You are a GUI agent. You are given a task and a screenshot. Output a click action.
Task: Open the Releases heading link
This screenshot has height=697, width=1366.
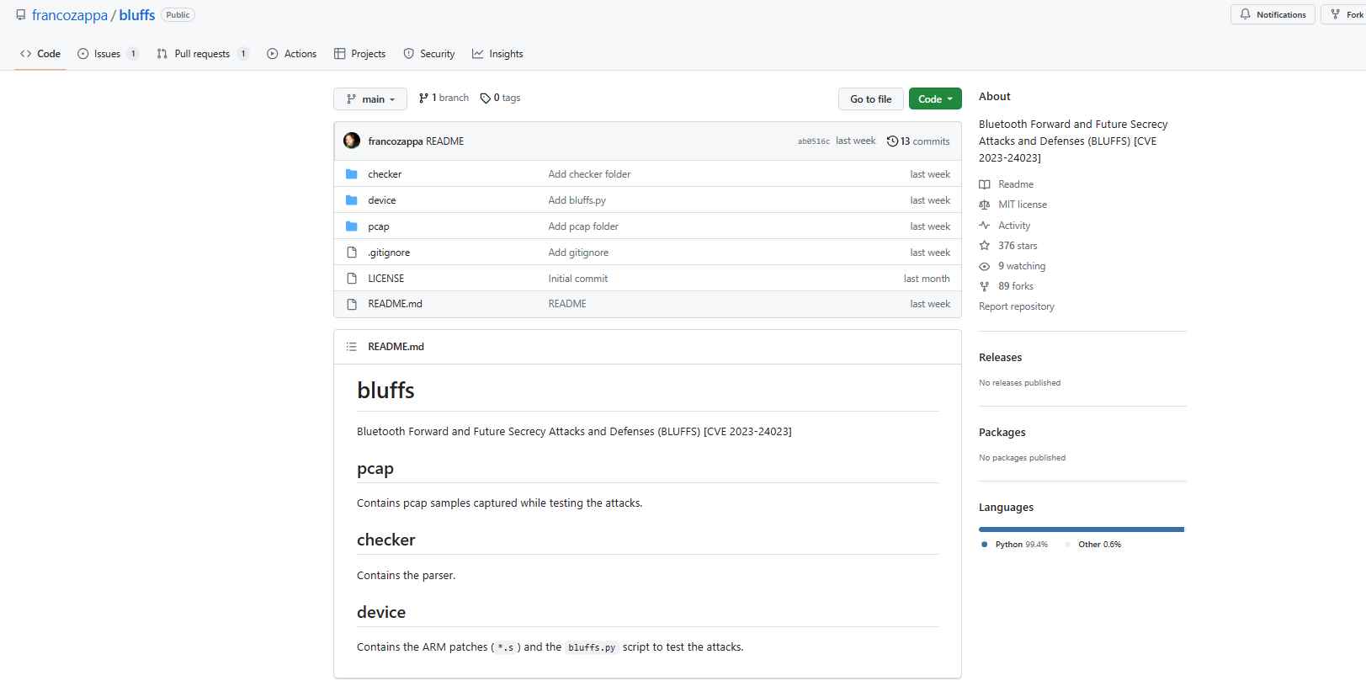[x=1000, y=358]
